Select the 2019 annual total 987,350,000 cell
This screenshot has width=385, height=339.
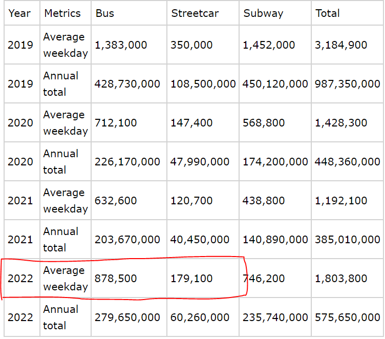(348, 84)
